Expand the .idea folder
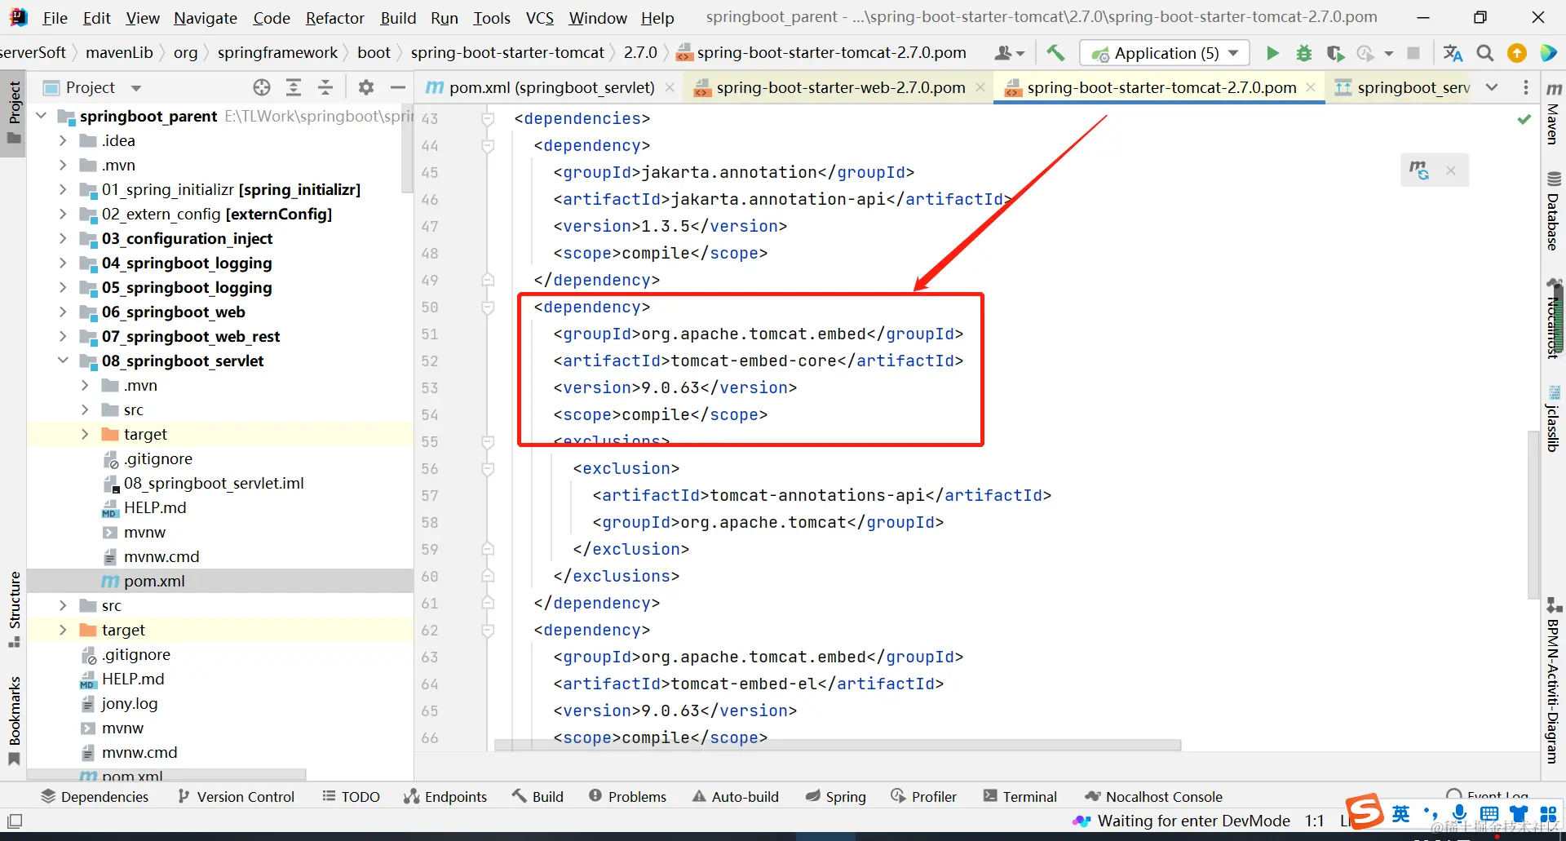This screenshot has width=1566, height=841. 63,140
